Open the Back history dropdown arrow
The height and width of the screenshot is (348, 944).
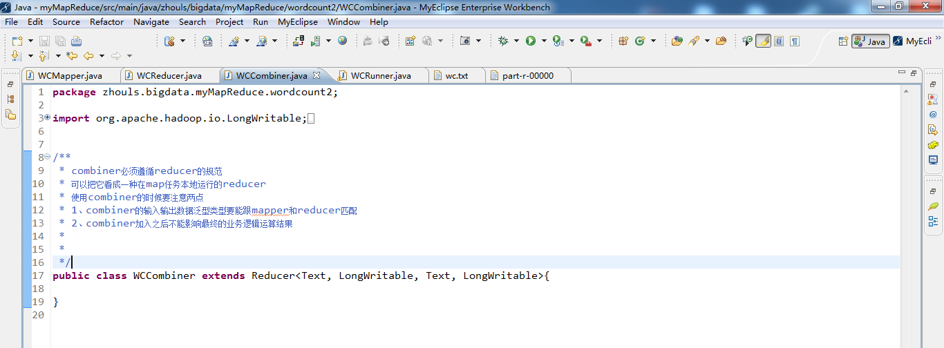tap(102, 56)
